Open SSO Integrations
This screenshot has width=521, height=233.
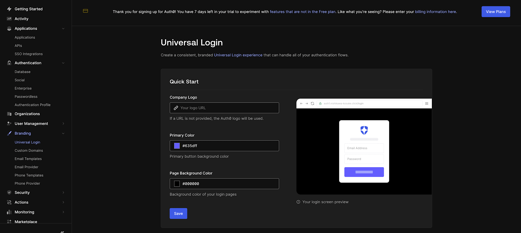[29, 54]
